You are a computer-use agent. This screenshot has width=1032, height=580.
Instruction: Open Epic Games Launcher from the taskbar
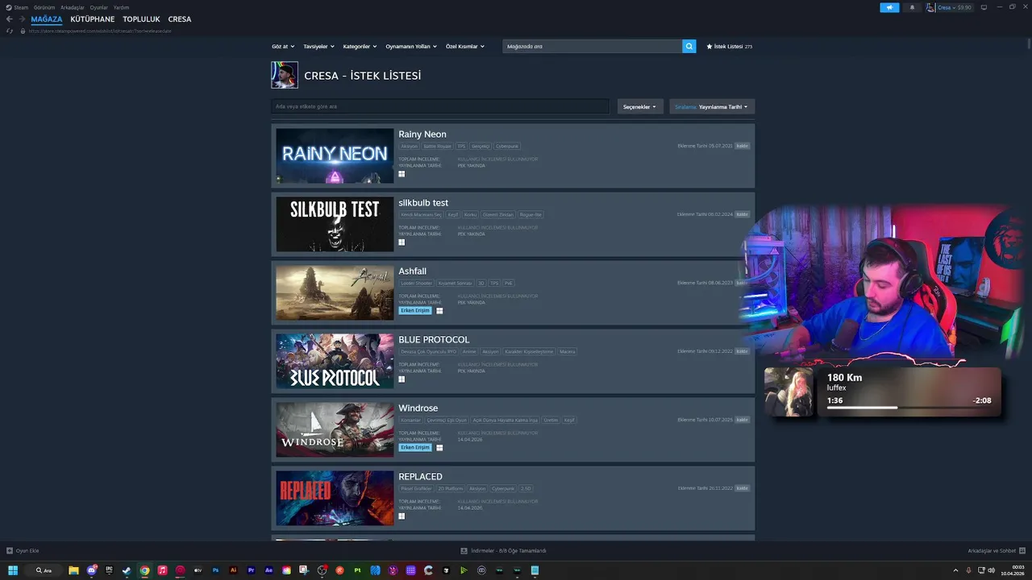(x=109, y=570)
